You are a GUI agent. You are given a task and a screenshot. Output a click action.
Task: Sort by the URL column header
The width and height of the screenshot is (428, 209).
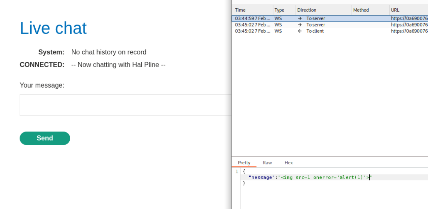[395, 10]
